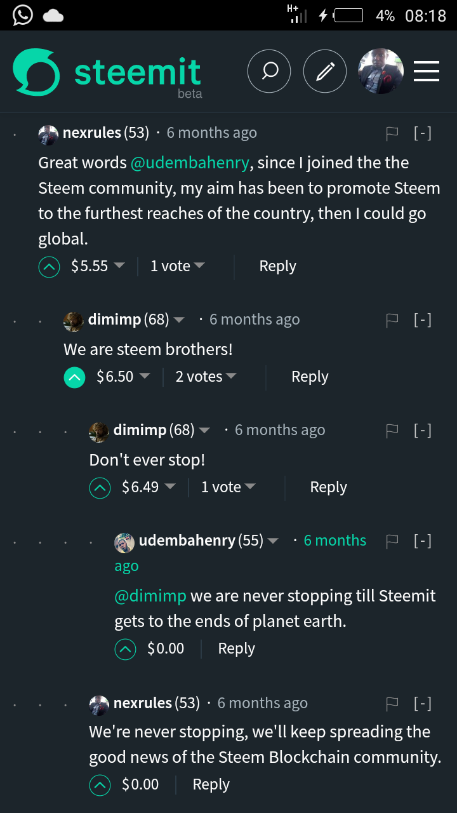Flag udembahenry's comment
Viewport: 457px width, 813px height.
[392, 541]
